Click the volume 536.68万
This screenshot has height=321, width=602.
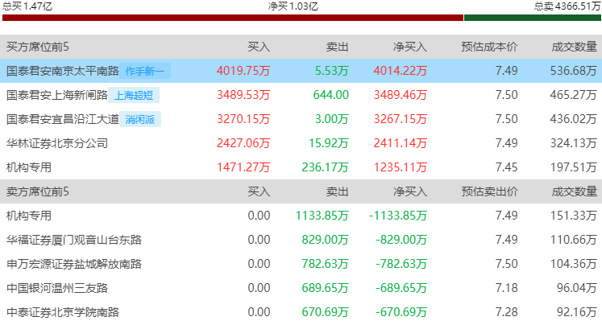pos(574,71)
